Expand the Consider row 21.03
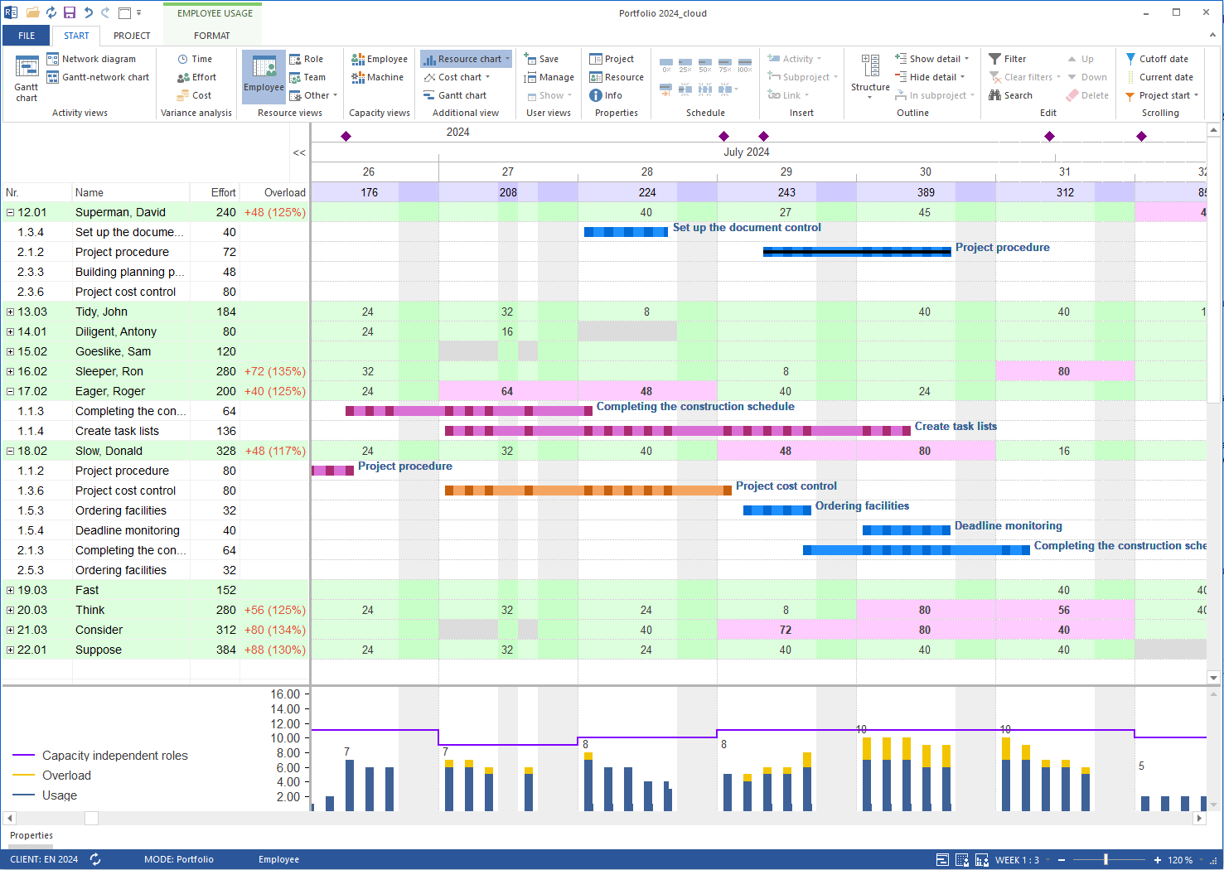 point(11,630)
